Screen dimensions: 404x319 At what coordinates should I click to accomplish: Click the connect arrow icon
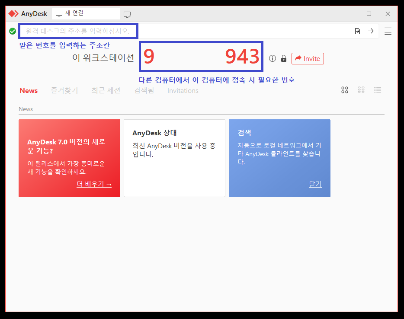point(371,31)
